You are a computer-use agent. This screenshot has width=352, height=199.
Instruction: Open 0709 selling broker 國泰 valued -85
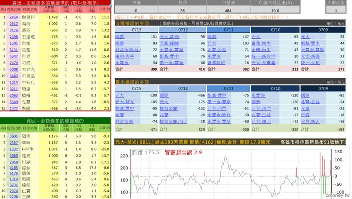click(305, 95)
